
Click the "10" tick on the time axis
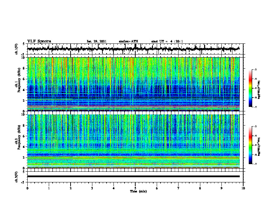coord(243,188)
